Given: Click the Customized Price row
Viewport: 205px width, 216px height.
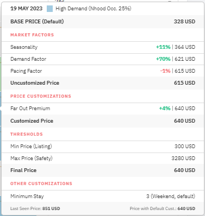Looking at the screenshot, I should pos(103,121).
